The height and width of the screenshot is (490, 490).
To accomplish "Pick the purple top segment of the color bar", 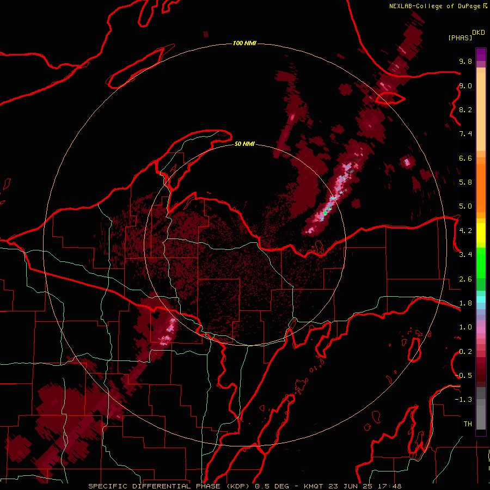I will [x=481, y=54].
